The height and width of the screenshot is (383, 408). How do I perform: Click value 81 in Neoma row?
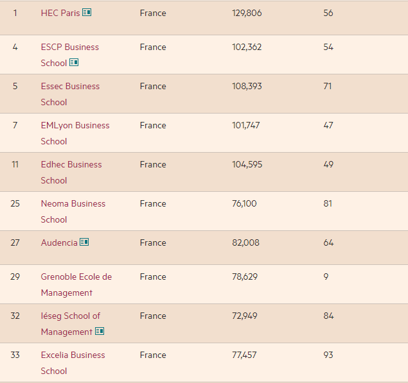point(328,203)
